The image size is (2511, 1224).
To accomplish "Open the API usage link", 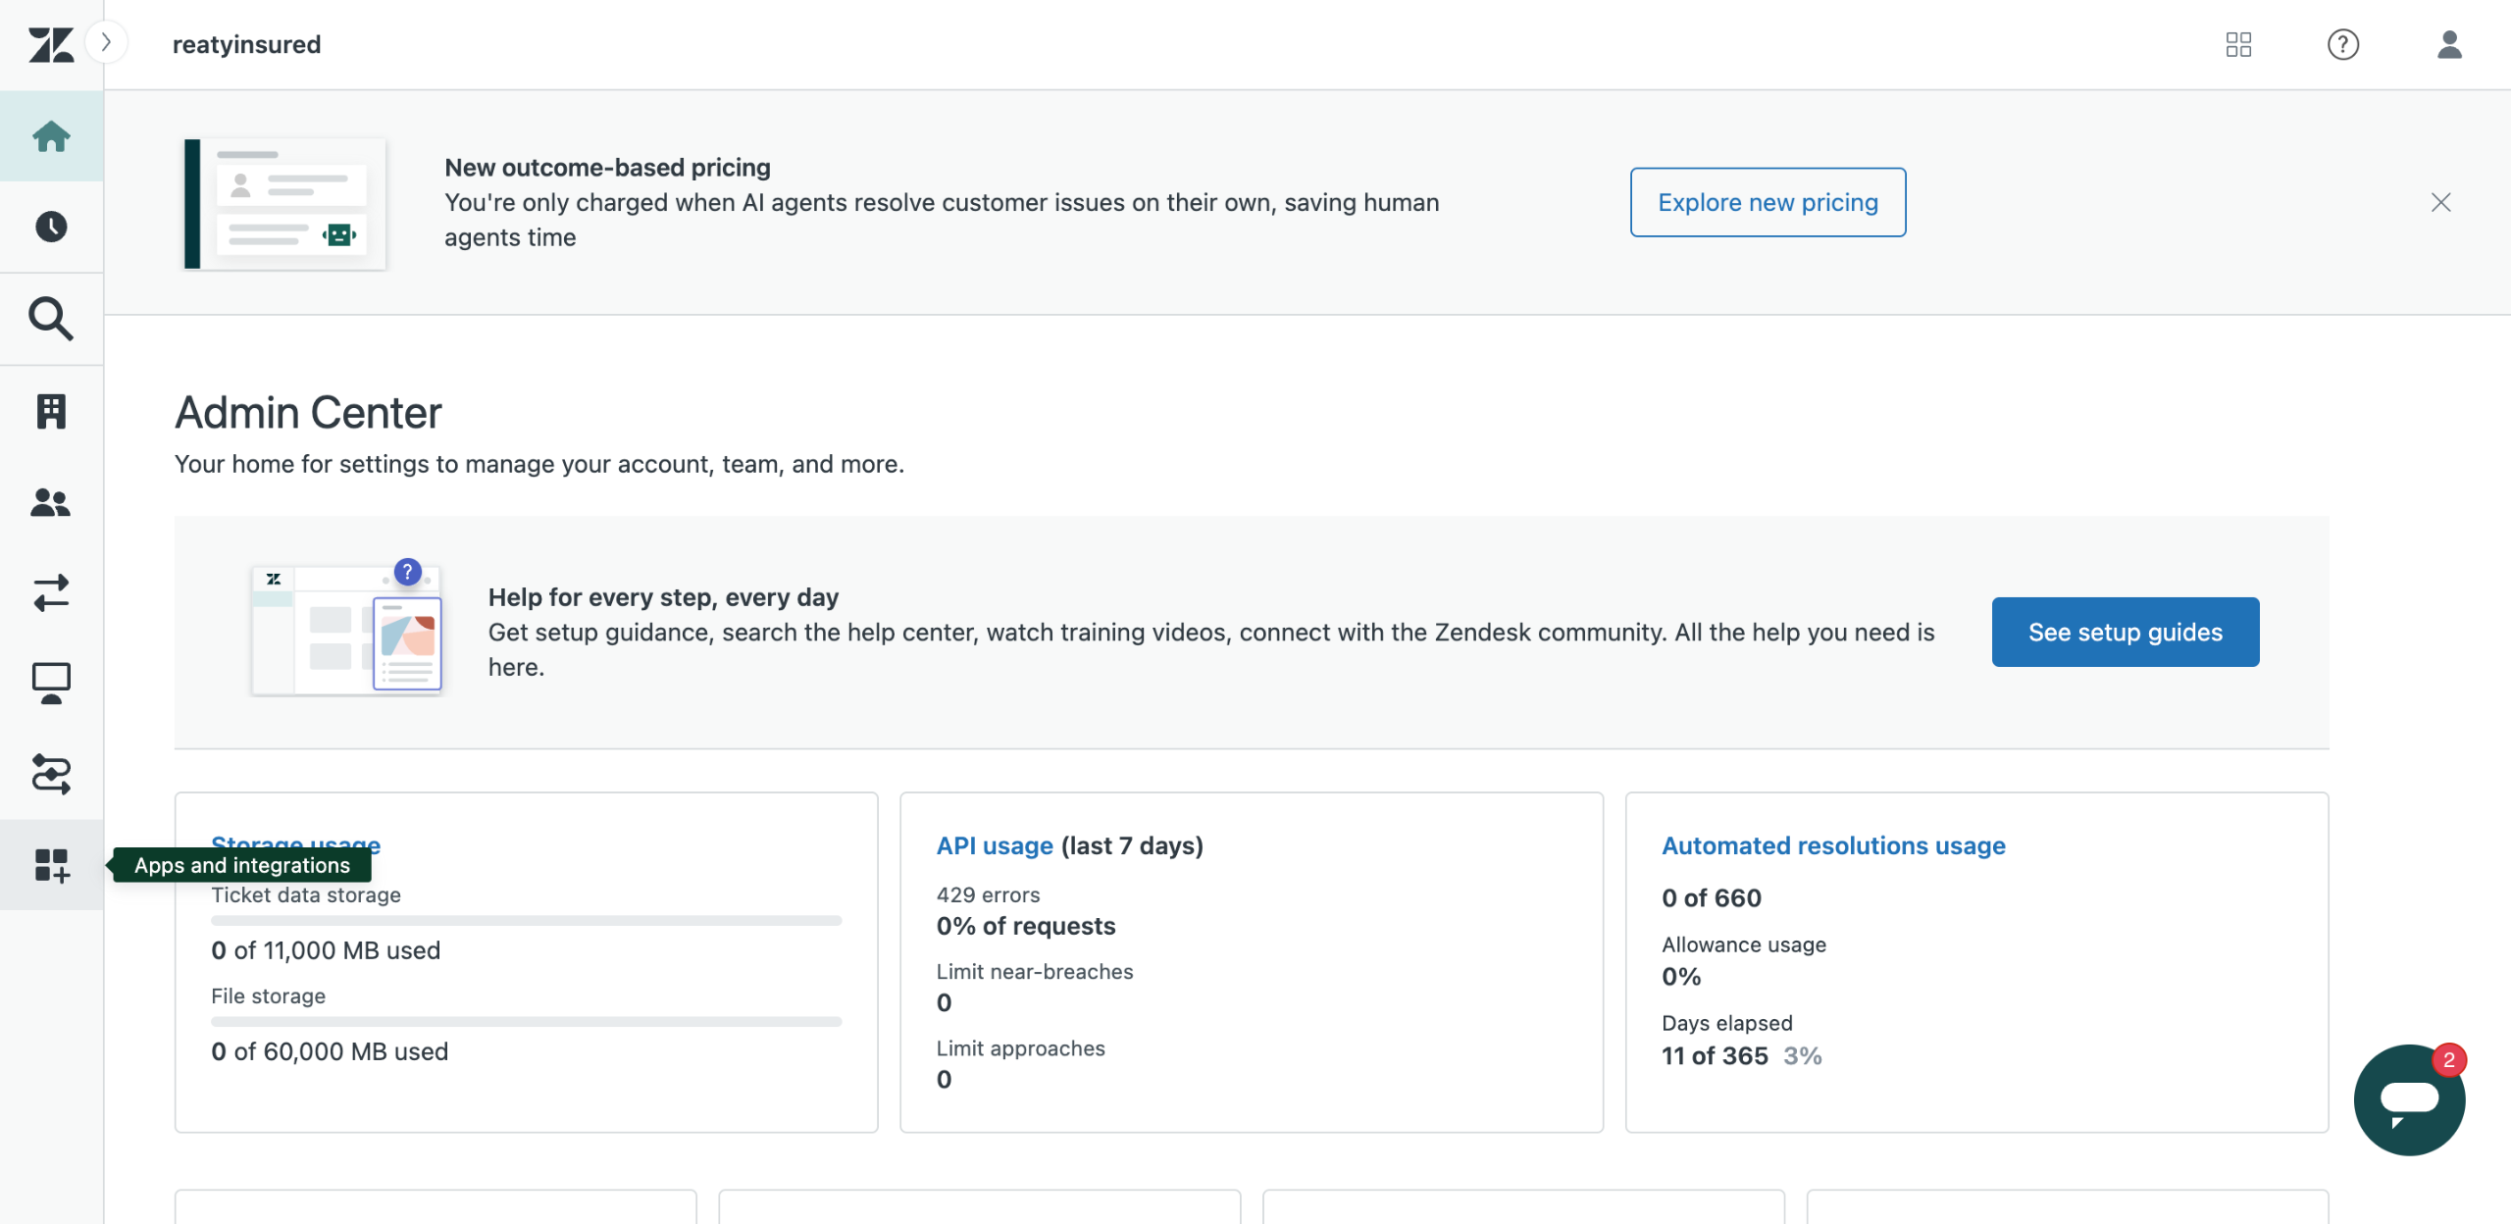I will (995, 845).
